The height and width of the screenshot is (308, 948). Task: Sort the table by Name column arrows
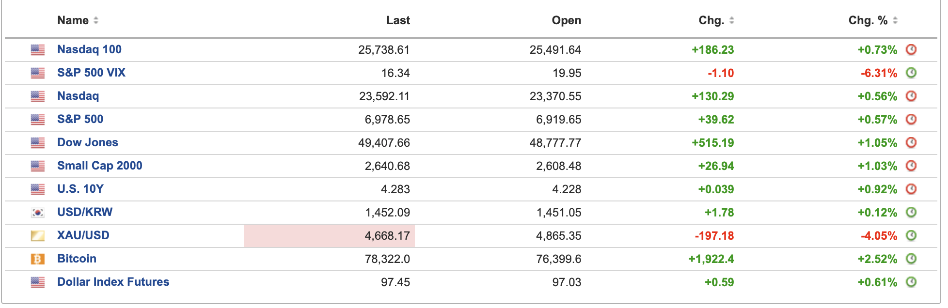(x=96, y=20)
